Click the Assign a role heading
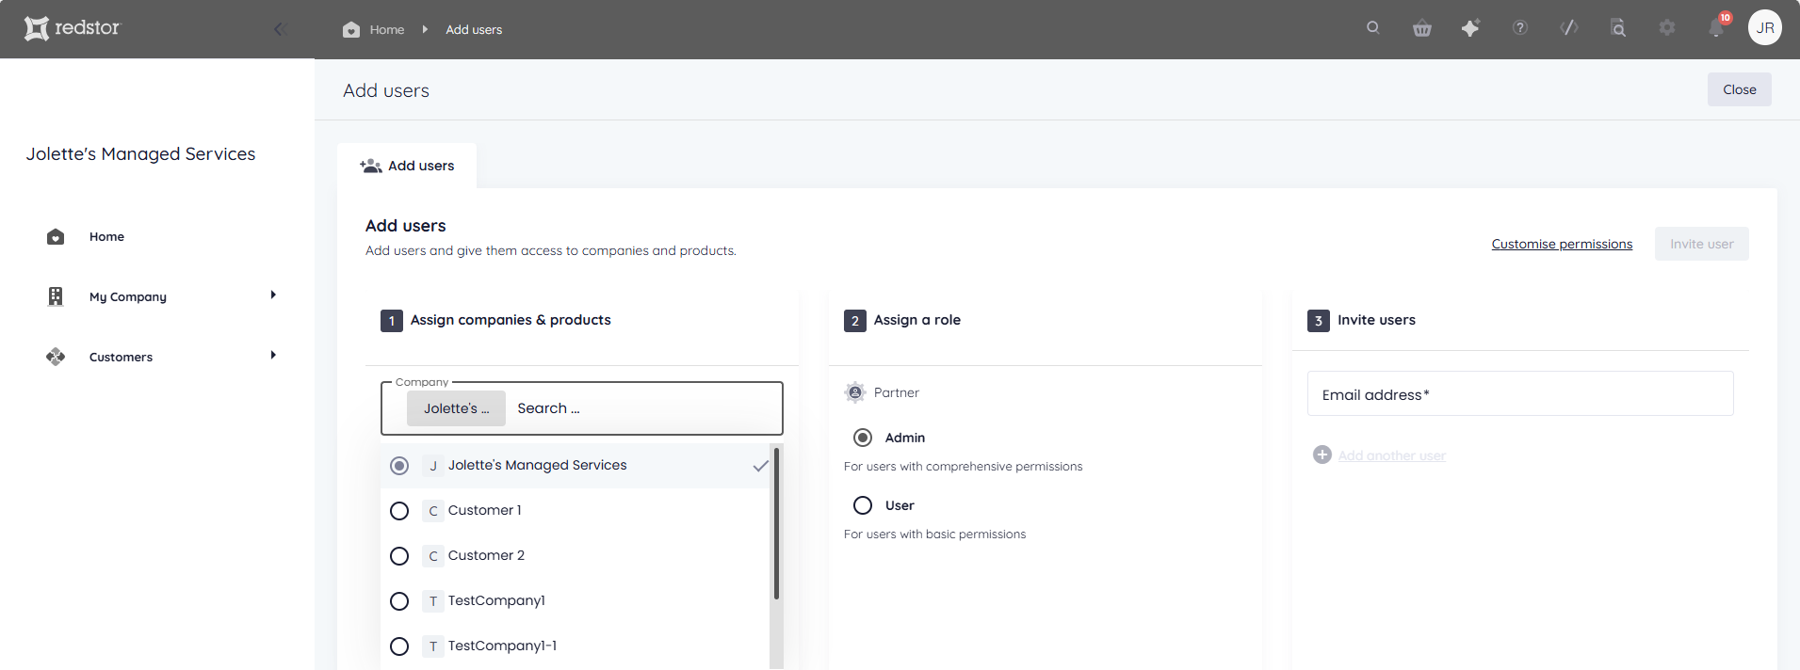Viewport: 1800px width, 670px height. coord(917,320)
